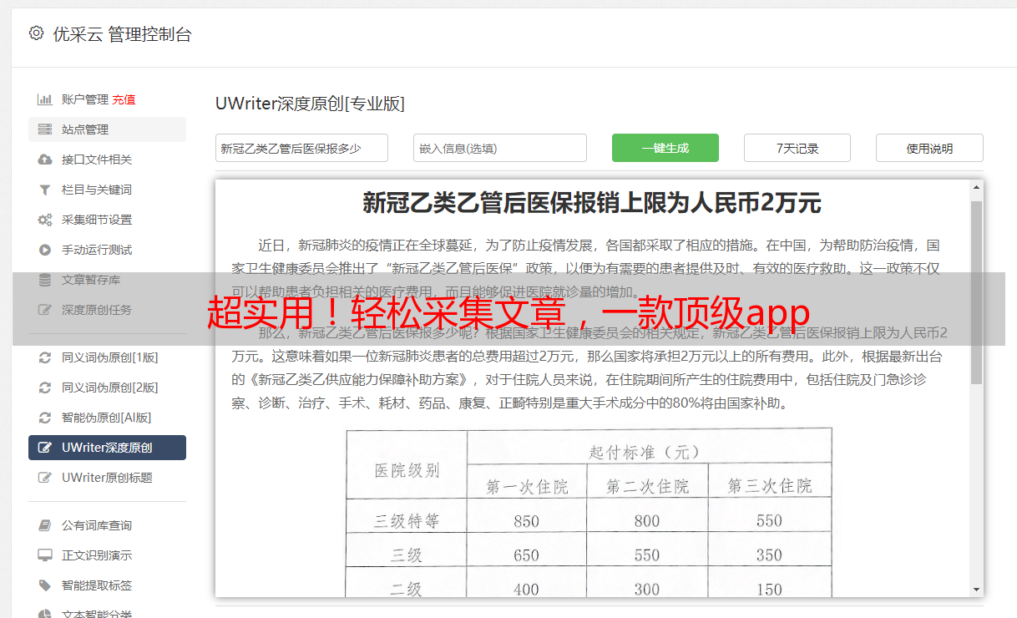Click the gear icon beside 优采云 管理控制台
Image resolution: width=1017 pixels, height=618 pixels.
pos(36,33)
